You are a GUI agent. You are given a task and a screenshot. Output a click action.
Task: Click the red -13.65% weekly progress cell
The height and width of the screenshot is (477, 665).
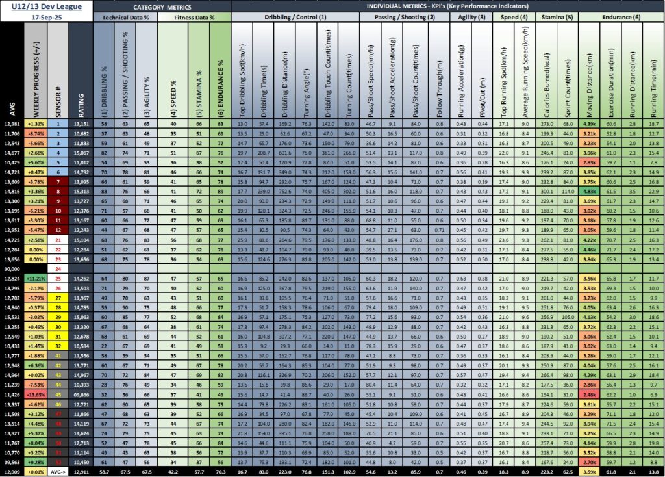point(36,394)
